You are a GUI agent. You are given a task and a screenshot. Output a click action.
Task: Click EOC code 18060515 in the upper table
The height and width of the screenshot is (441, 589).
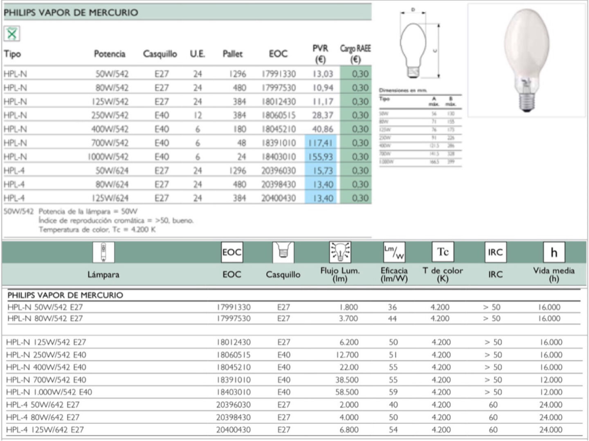(279, 115)
